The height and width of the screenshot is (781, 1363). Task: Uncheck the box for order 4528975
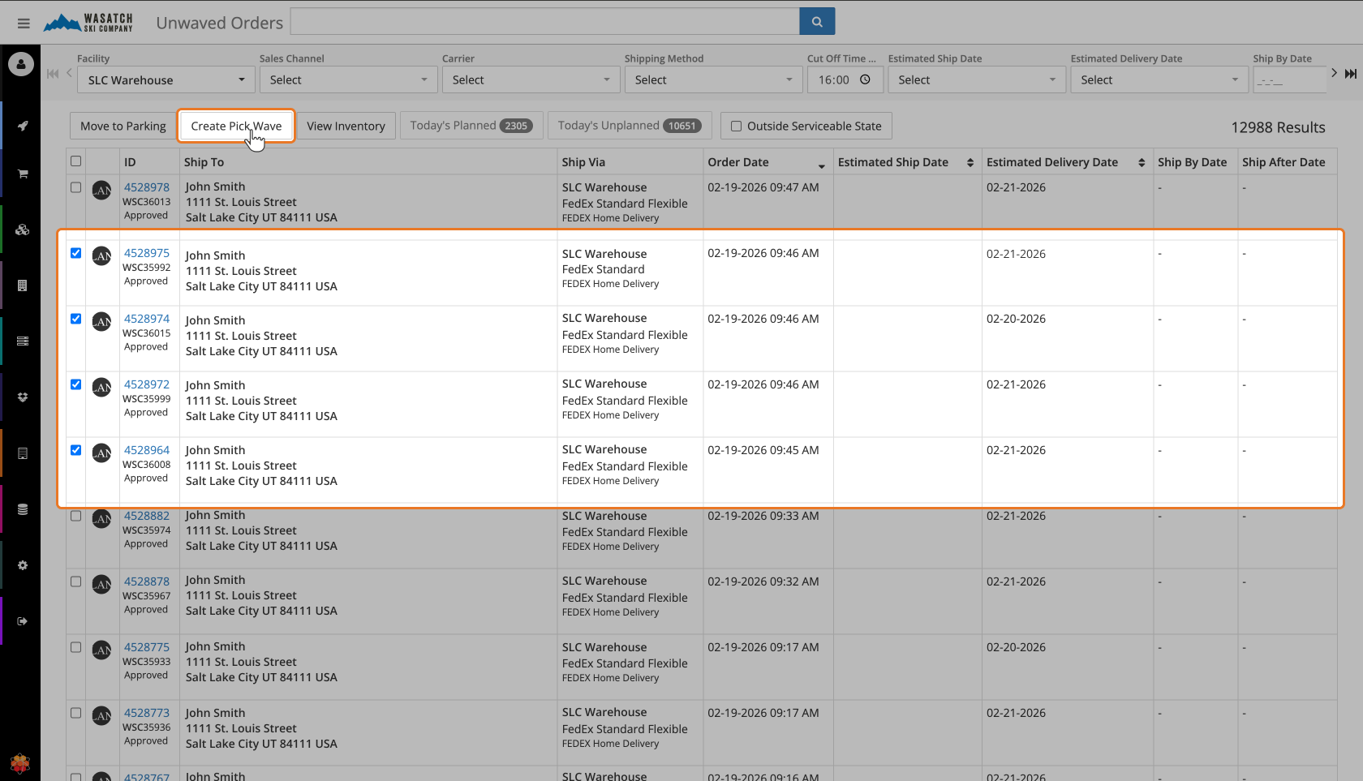click(75, 253)
